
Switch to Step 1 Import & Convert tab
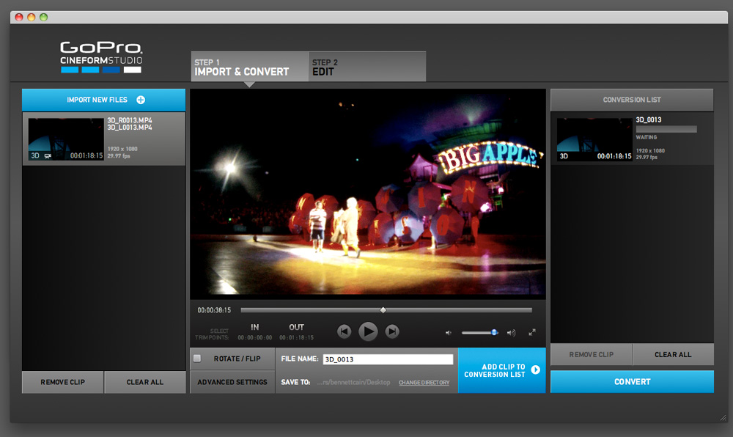click(x=250, y=67)
